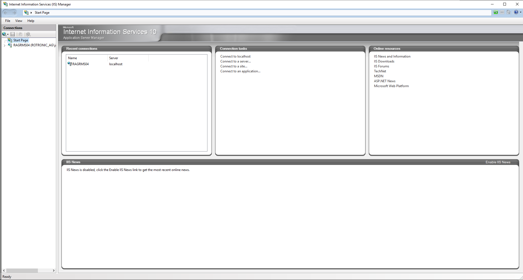
Task: Click the Delete Connection icon in Connections toolbar
Action: click(x=28, y=34)
